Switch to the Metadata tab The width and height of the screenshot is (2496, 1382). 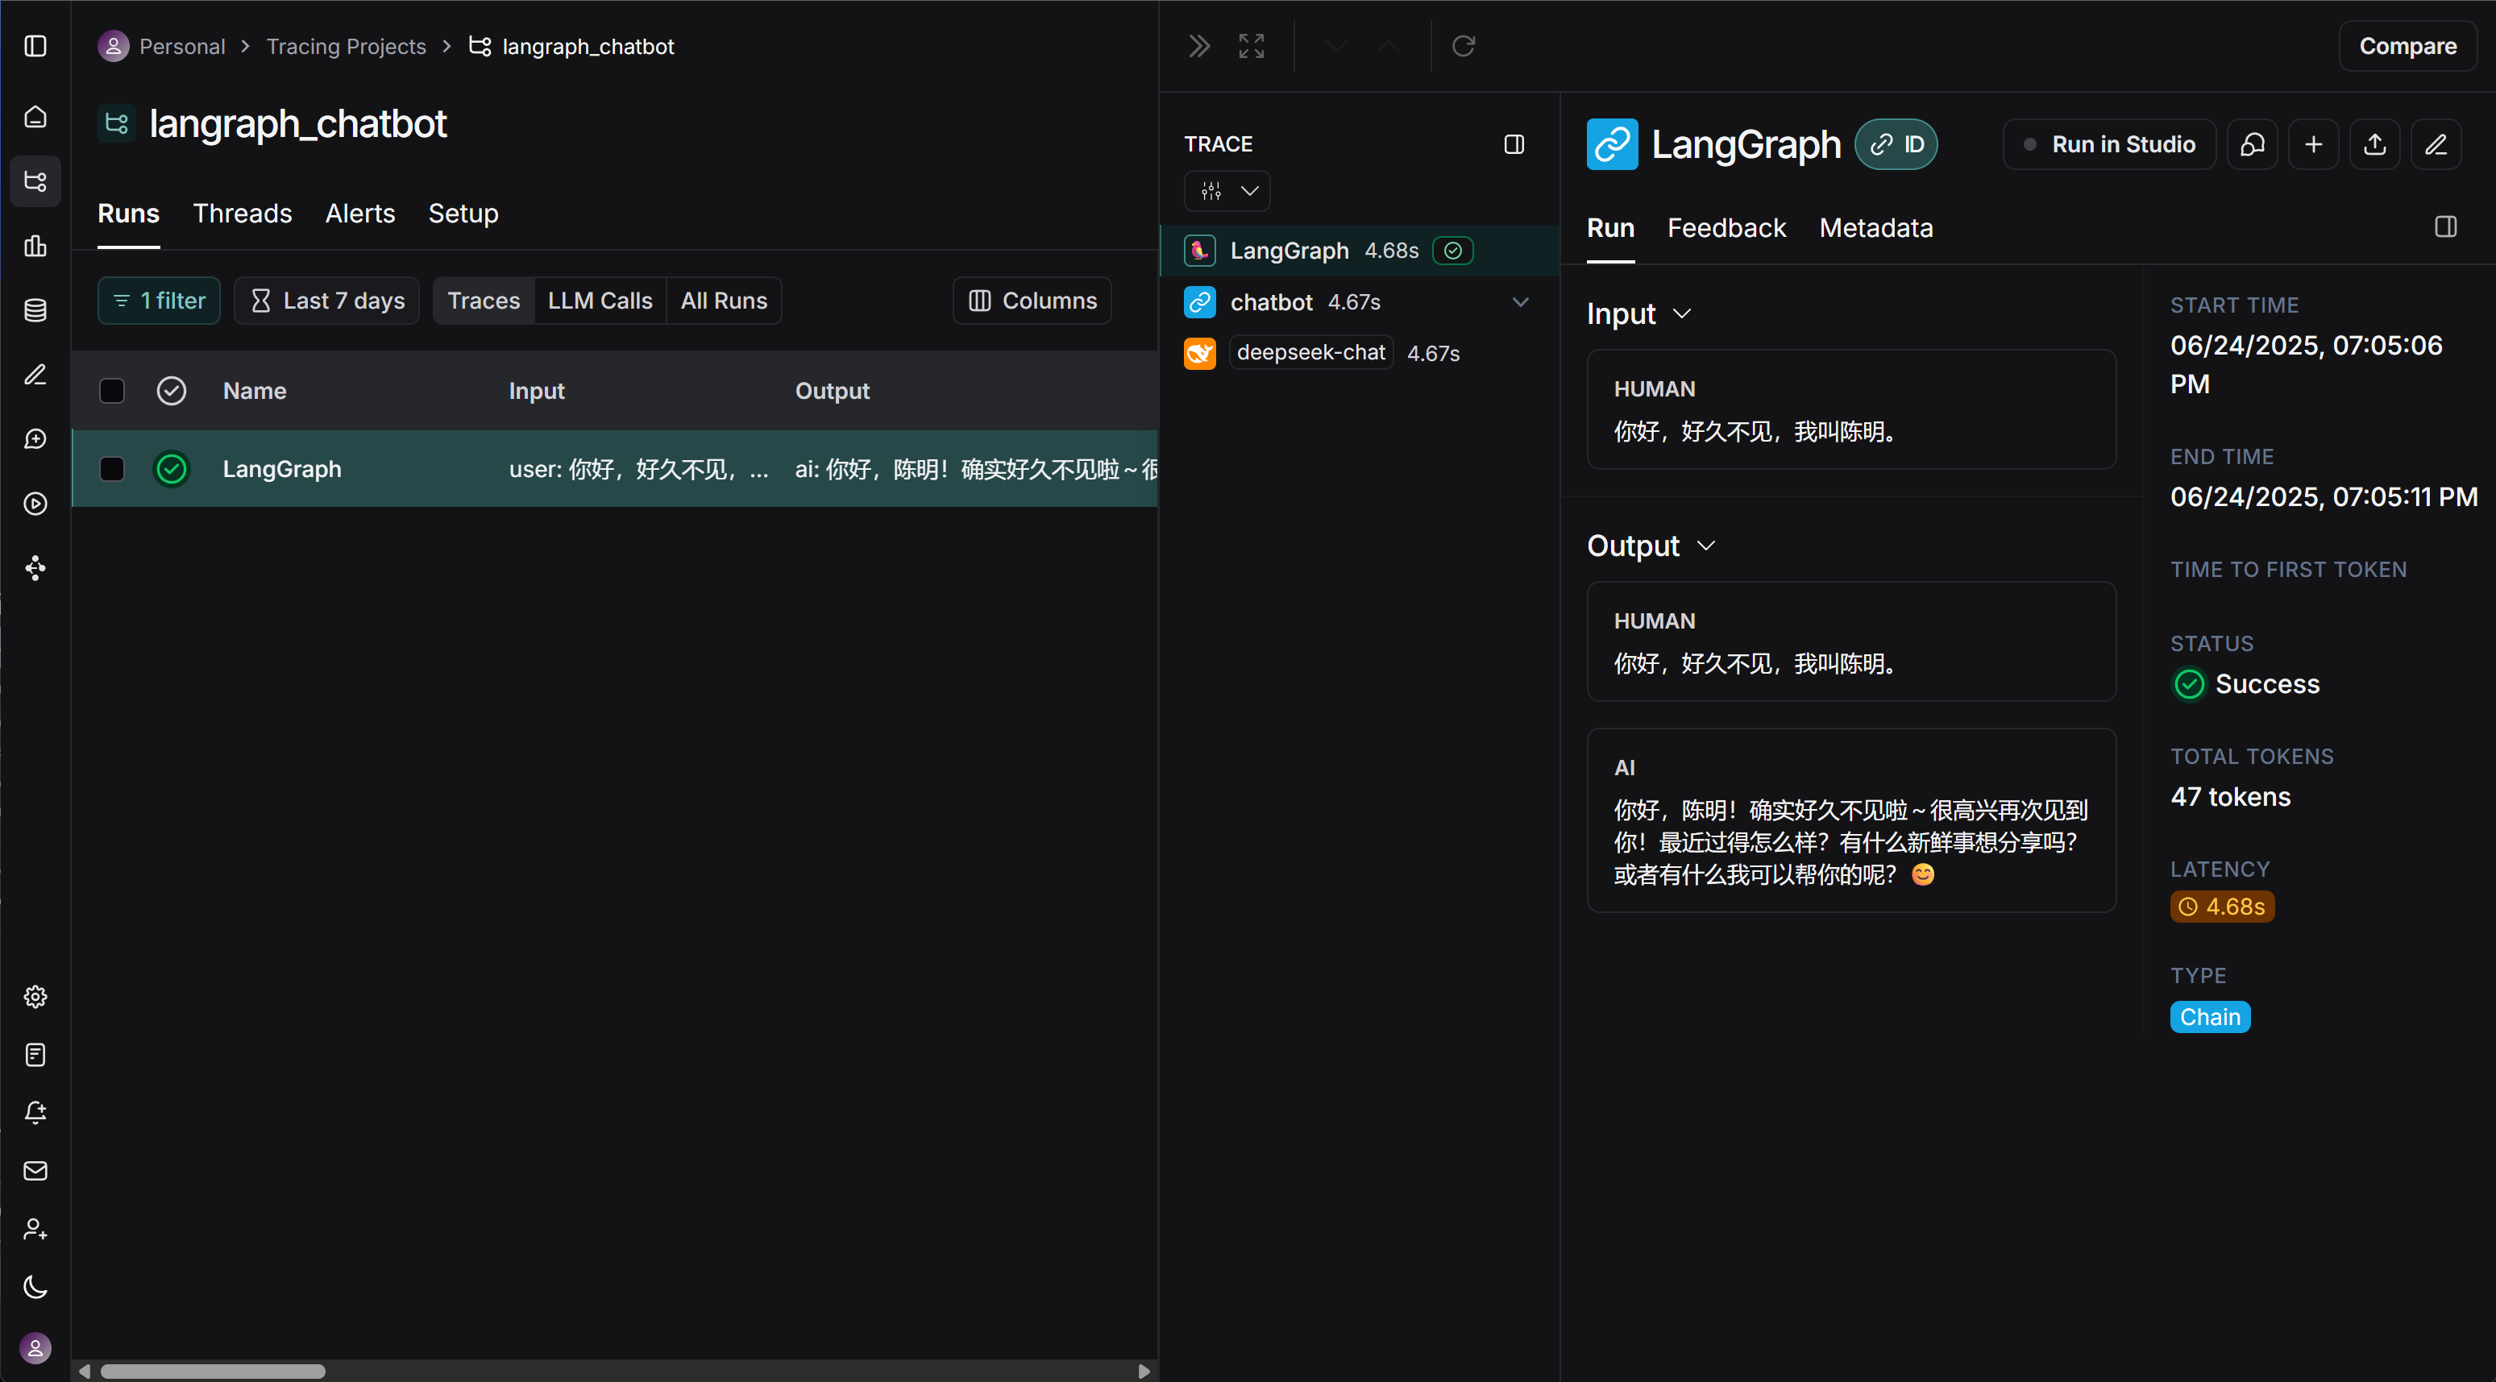coord(1876,228)
